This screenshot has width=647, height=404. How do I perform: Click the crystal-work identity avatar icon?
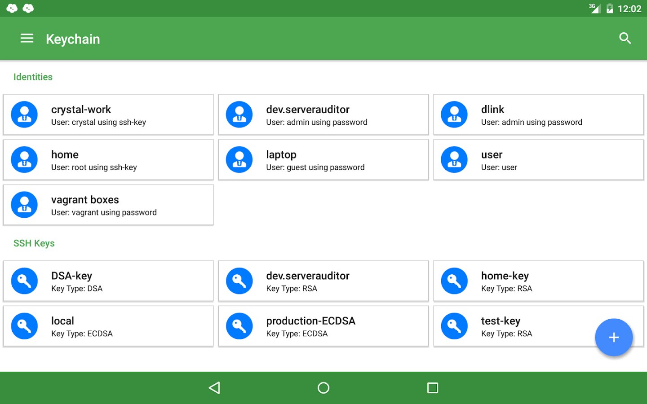(x=24, y=114)
